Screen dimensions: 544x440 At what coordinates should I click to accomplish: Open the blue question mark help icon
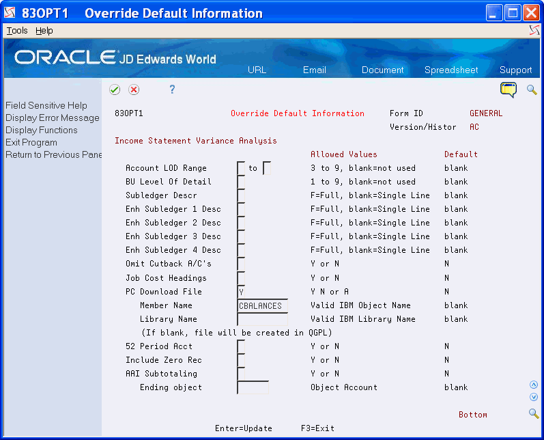point(172,90)
